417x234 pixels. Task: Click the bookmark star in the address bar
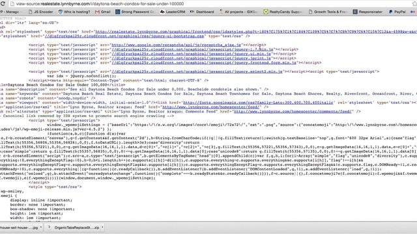tap(414, 4)
